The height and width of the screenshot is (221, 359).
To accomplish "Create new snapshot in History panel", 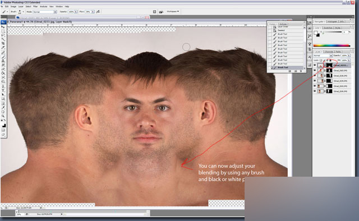I will click(296, 71).
